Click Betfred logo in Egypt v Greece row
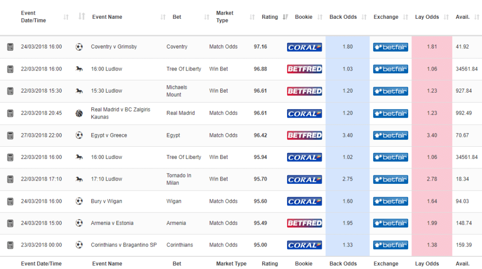 pyautogui.click(x=305, y=135)
